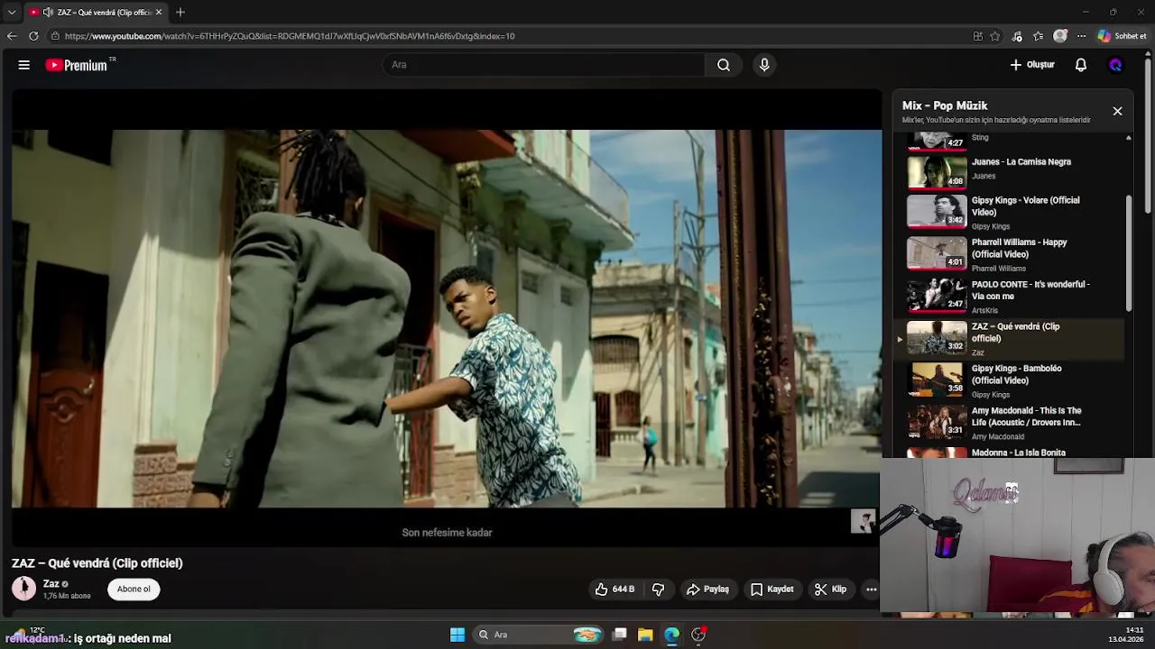Open the Oluştur create button

pyautogui.click(x=1032, y=65)
